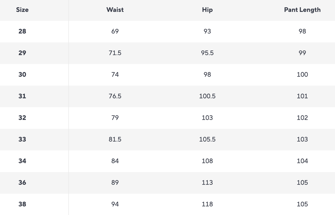Image resolution: width=335 pixels, height=215 pixels.
Task: Click pant length value 98 for size 28
Action: click(302, 31)
